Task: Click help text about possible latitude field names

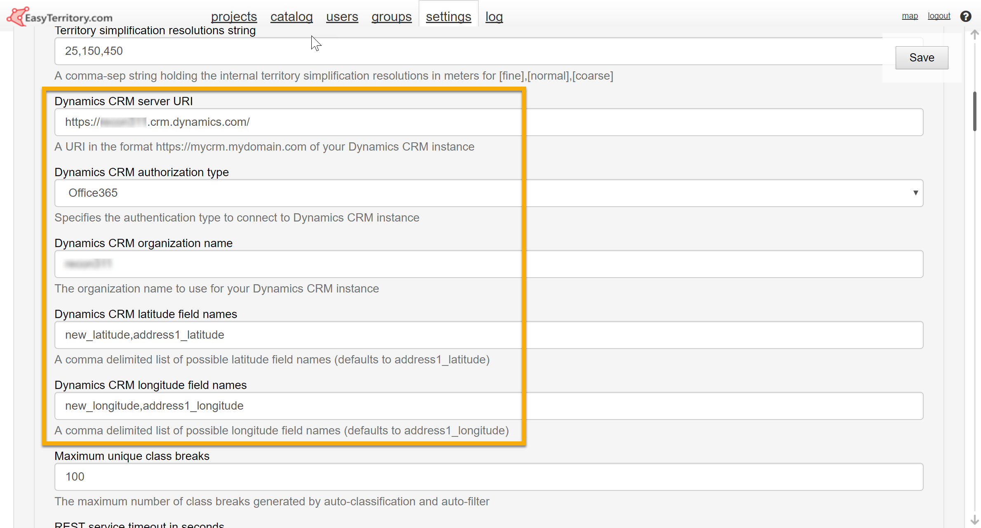Action: coord(272,360)
